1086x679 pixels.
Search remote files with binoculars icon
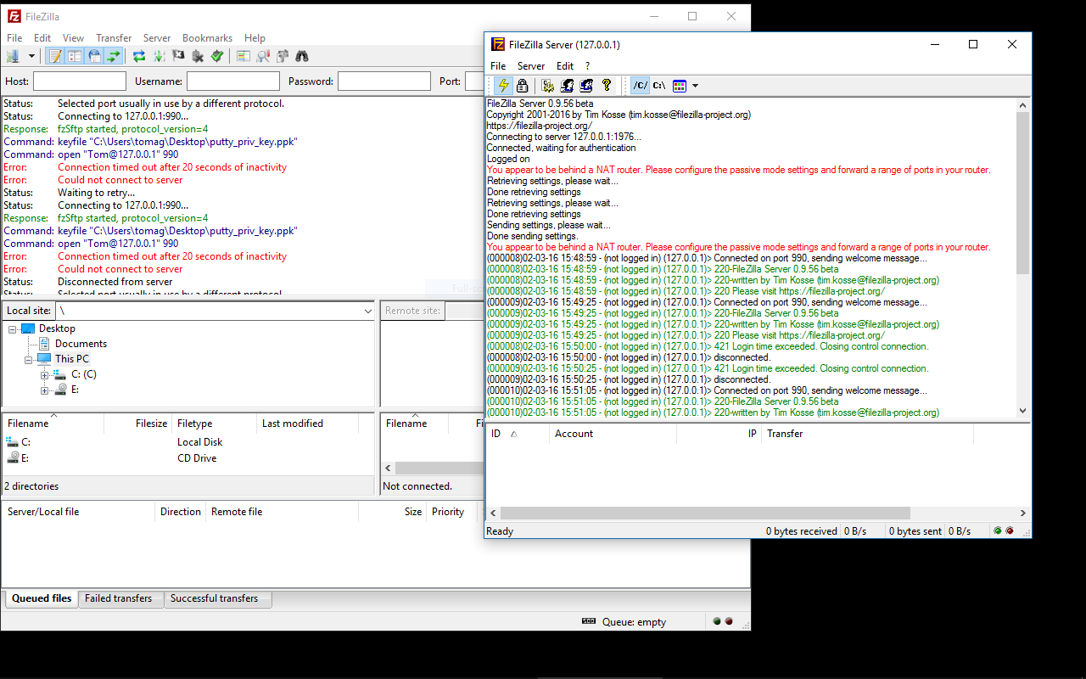coord(302,56)
